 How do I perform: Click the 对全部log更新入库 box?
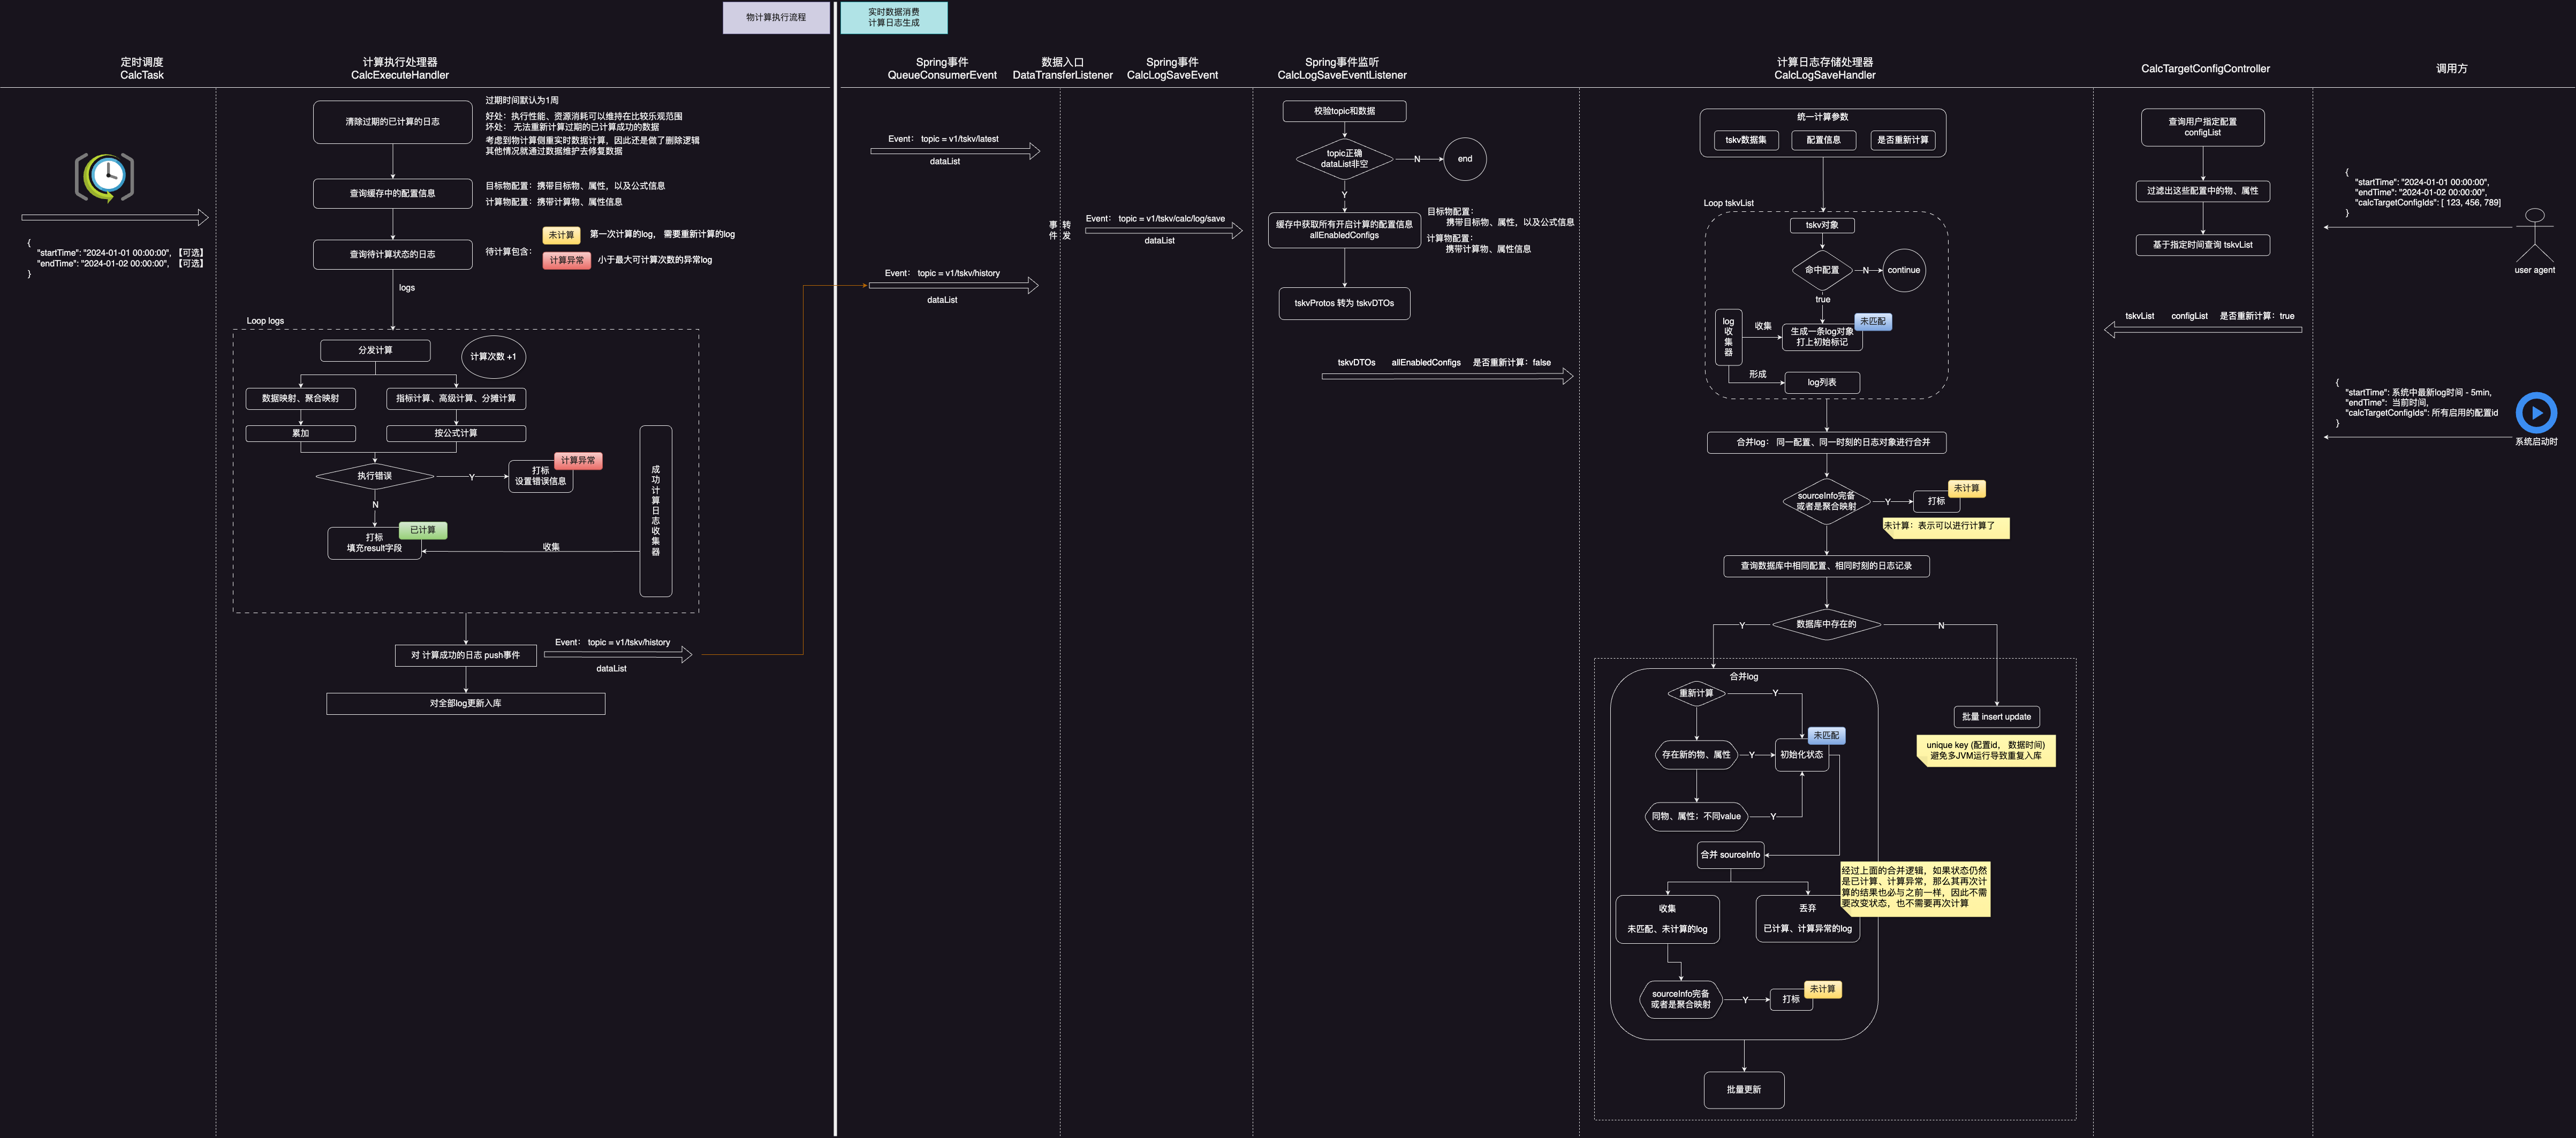point(465,704)
